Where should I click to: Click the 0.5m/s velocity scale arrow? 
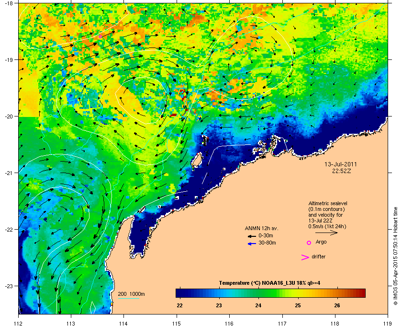tap(326, 233)
